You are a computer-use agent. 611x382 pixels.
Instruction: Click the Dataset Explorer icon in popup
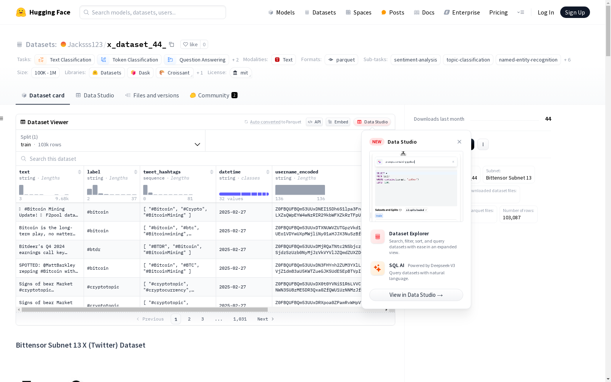378,237
